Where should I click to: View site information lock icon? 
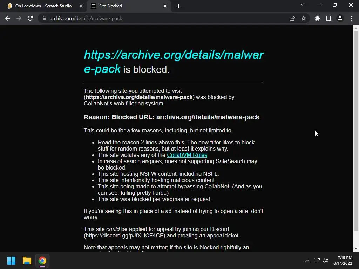(x=44, y=18)
